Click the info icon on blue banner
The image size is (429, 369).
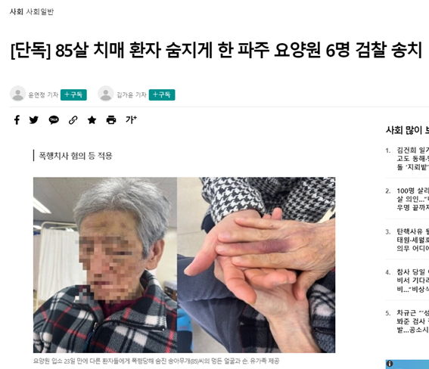pyautogui.click(x=390, y=364)
